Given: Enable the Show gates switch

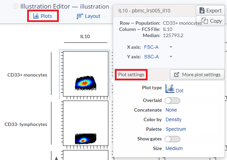Looking at the screenshot, I should coord(172,139).
